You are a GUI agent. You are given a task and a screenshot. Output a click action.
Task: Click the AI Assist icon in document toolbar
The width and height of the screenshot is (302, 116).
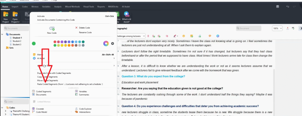pyautogui.click(x=218, y=36)
